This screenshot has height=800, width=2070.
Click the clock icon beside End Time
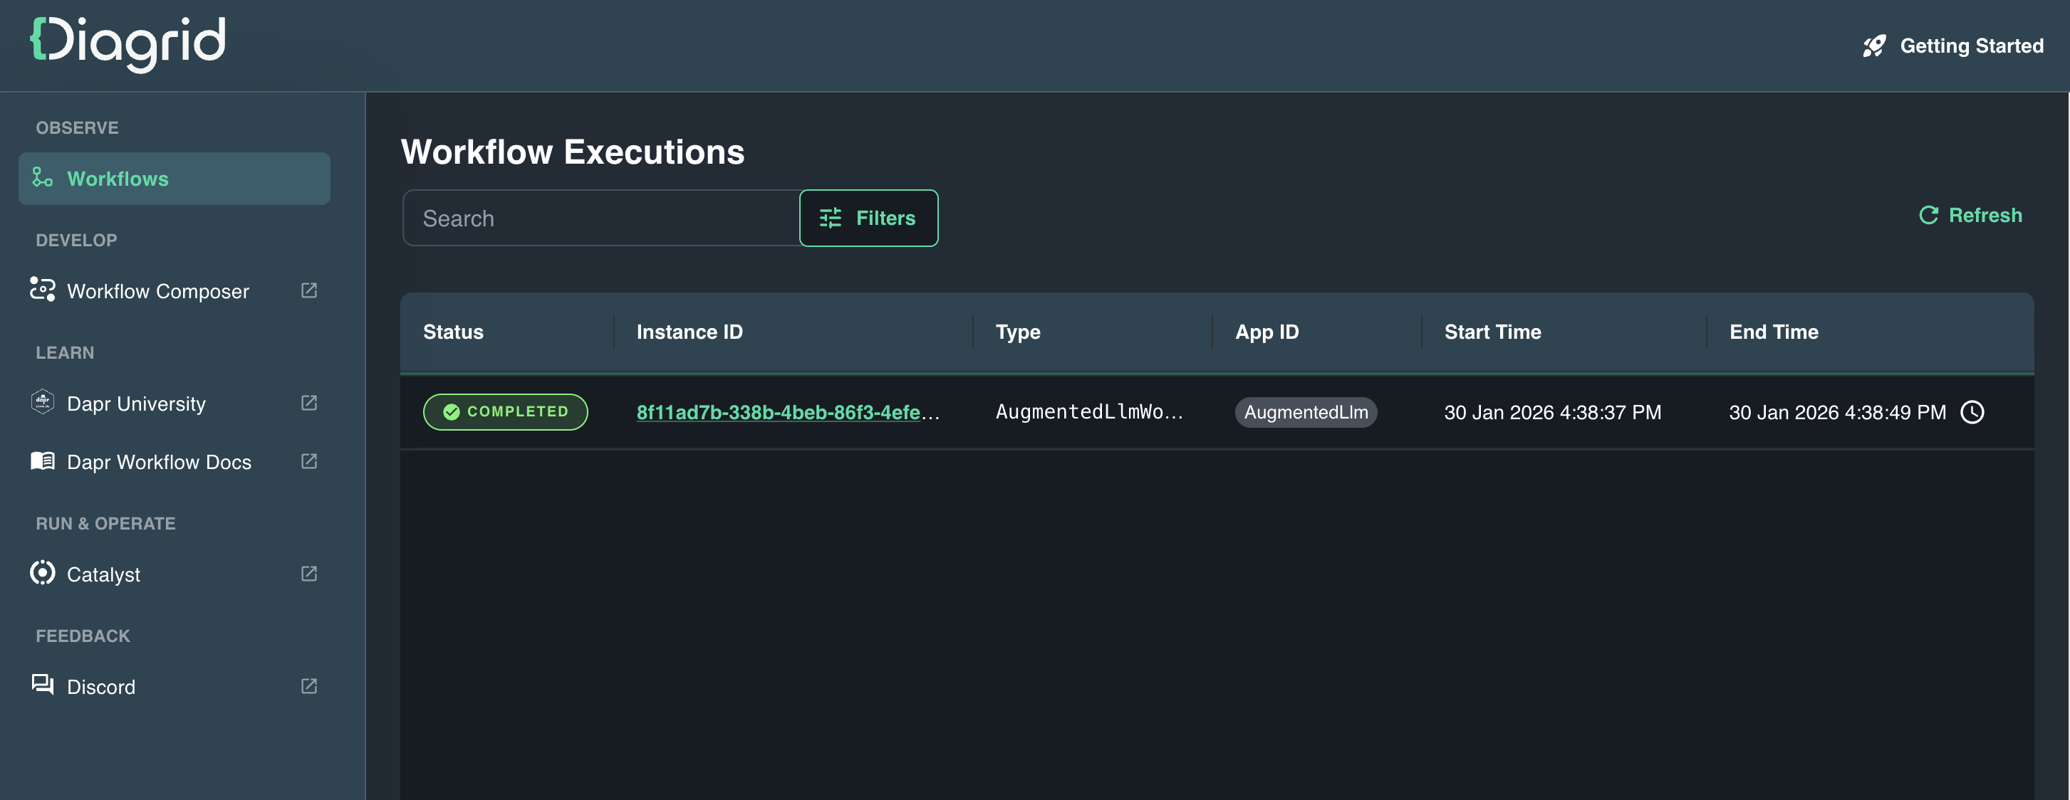tap(1972, 413)
